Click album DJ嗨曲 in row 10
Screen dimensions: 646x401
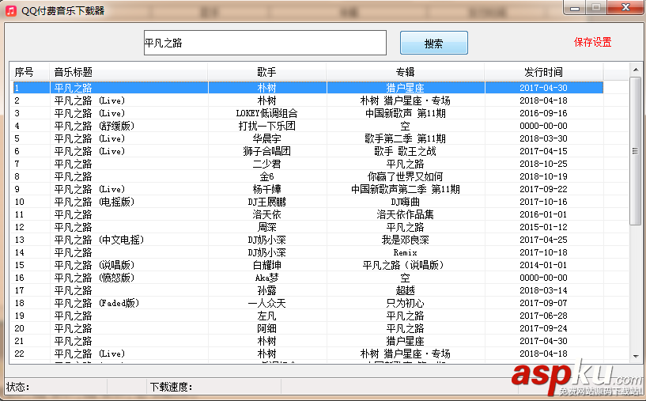tap(406, 202)
